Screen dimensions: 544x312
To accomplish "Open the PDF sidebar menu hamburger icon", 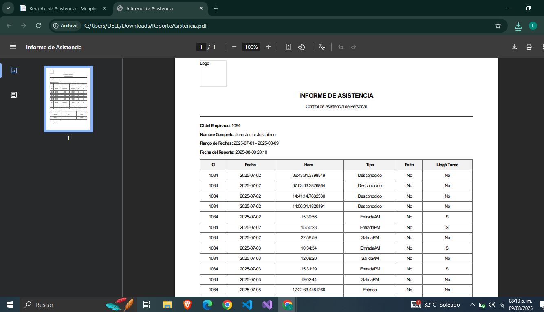I will [x=13, y=47].
